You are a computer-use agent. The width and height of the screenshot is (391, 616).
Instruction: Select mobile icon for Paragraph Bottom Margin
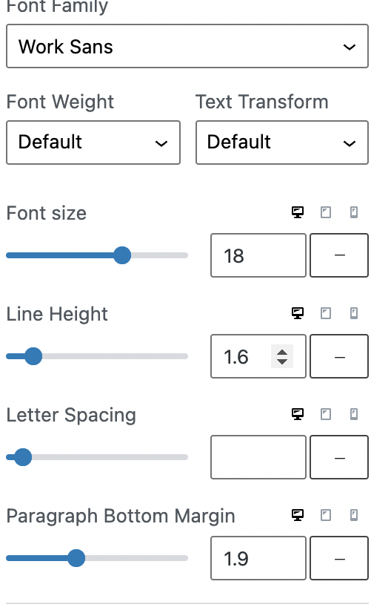point(354,515)
